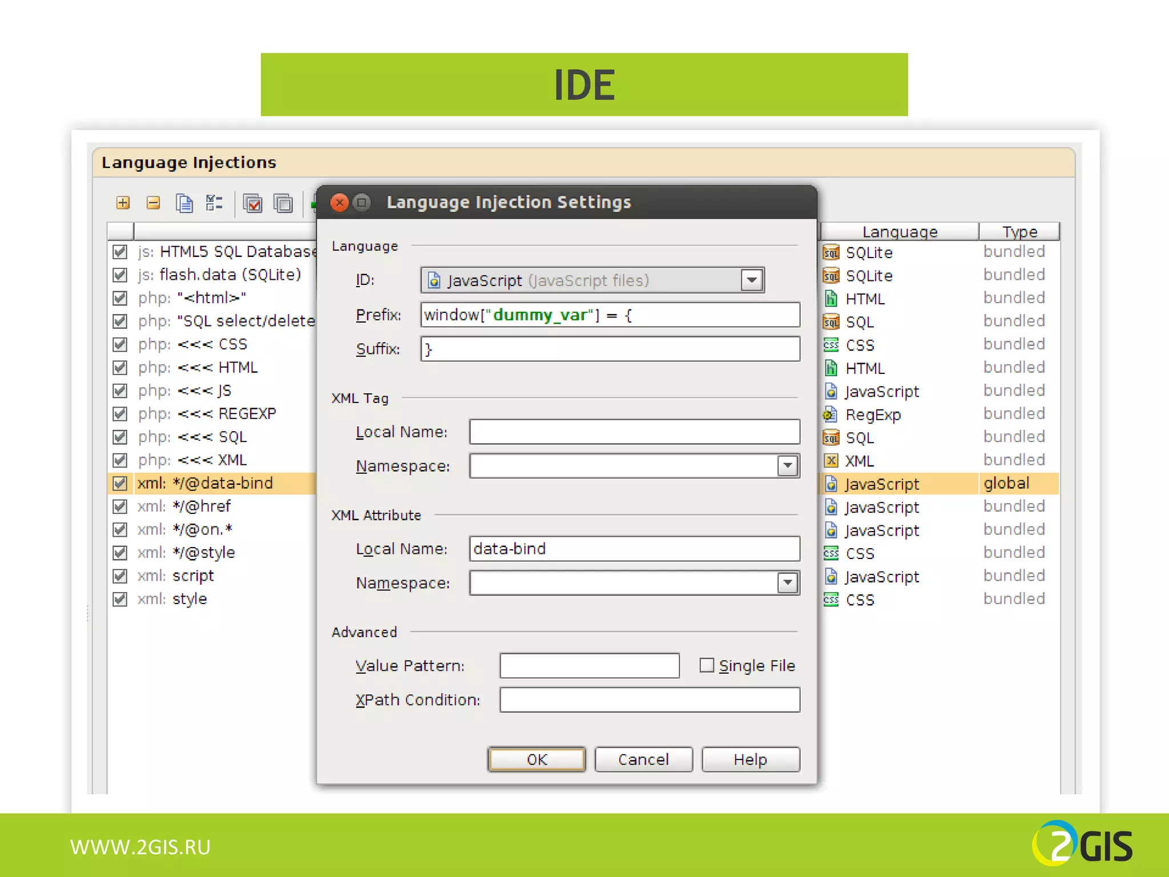Click the Value Pattern input field

pyautogui.click(x=590, y=666)
